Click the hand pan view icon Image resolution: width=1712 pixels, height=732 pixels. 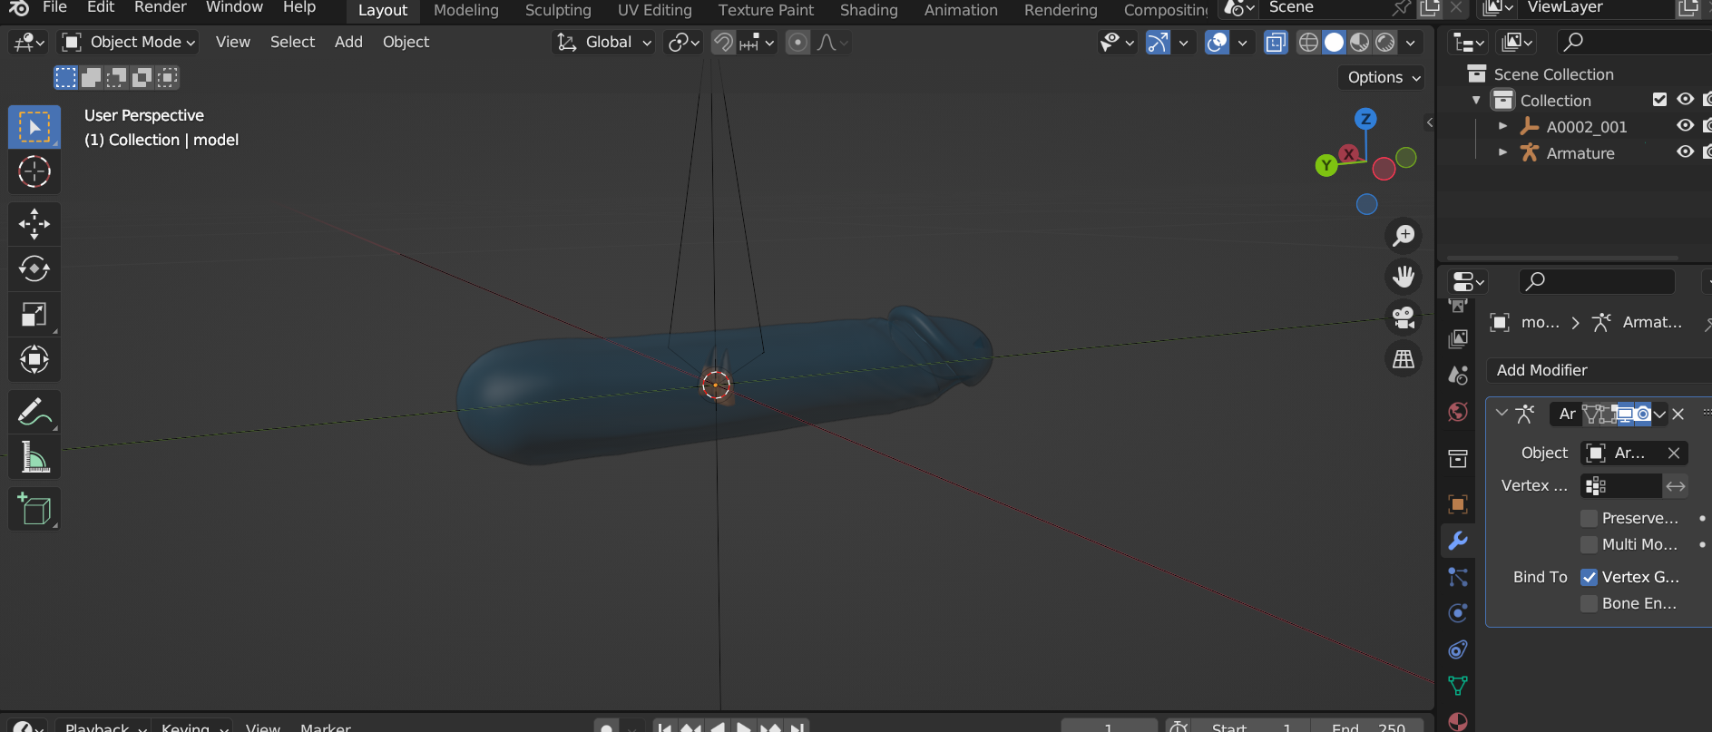1404,276
